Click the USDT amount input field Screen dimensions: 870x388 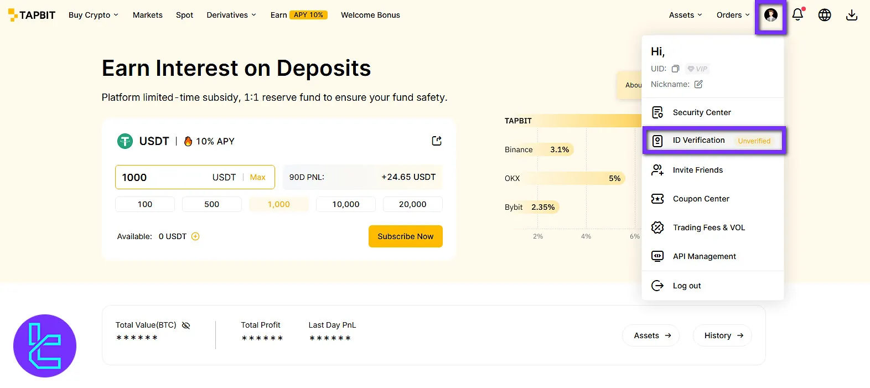tap(163, 177)
